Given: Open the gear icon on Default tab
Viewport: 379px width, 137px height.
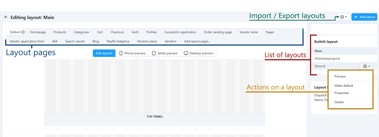Looking at the screenshot, I should [23, 32].
